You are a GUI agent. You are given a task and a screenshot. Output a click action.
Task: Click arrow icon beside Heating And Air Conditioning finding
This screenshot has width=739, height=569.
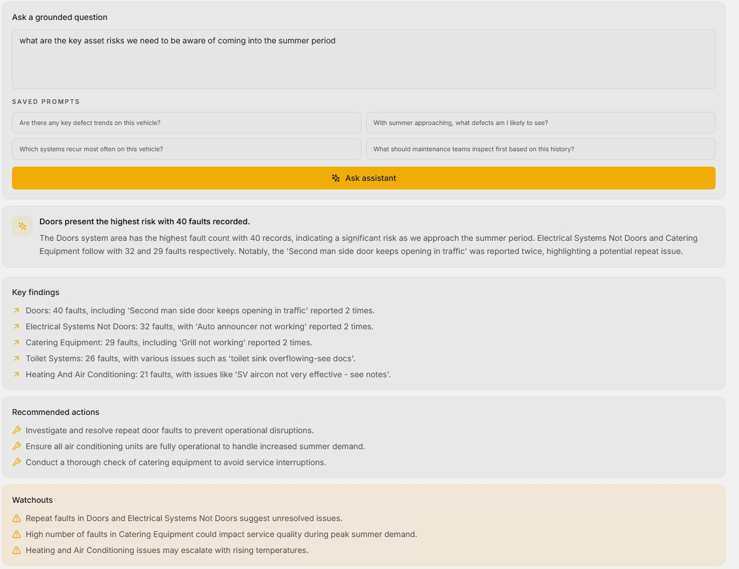coord(17,374)
